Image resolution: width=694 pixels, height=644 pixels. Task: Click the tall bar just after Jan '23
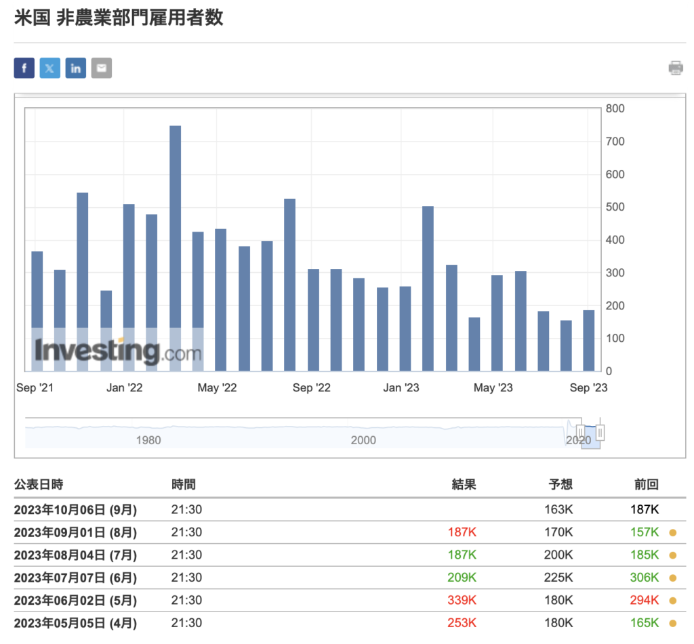coord(428,288)
